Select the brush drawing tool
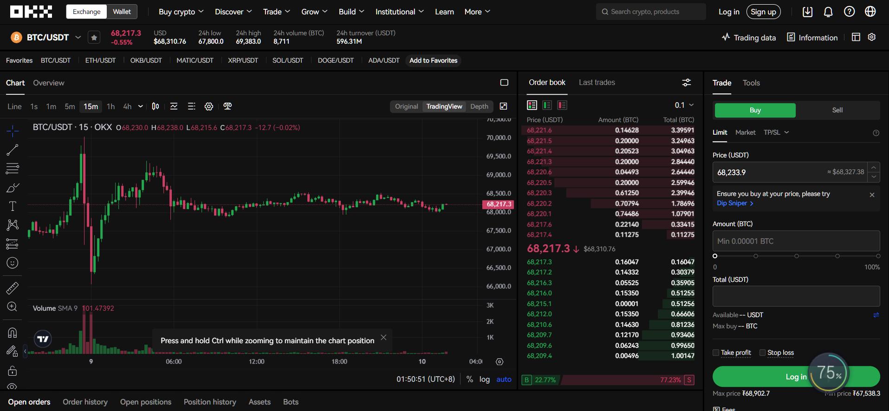 pos(13,188)
